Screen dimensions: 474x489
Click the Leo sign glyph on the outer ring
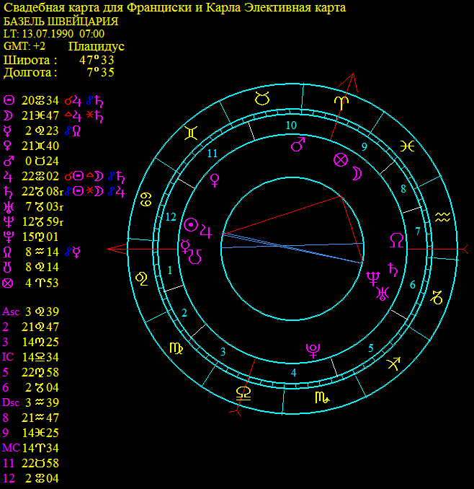[142, 279]
